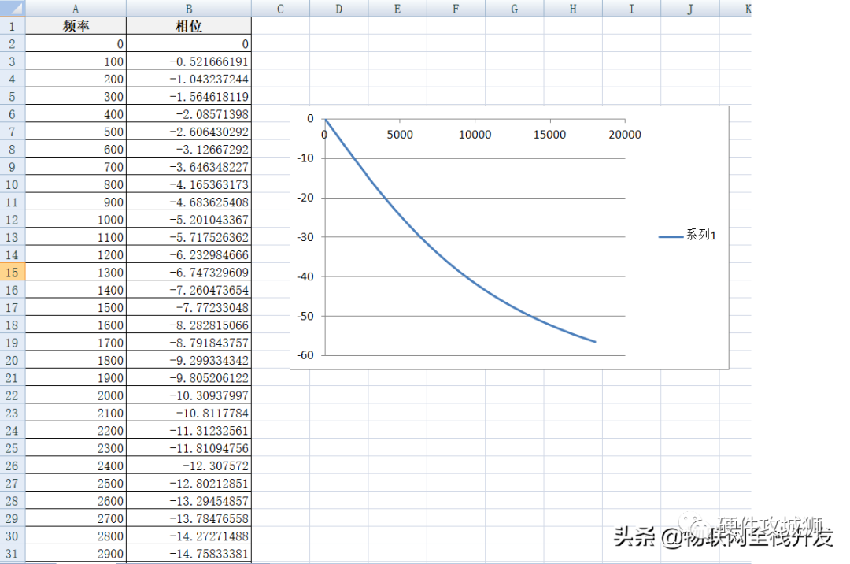Select cell with frequency 2000

76,395
